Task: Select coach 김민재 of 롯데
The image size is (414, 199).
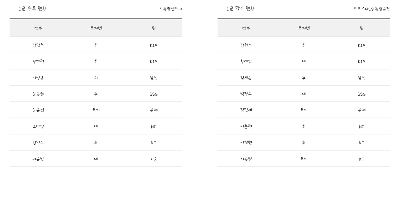Action: (x=246, y=110)
